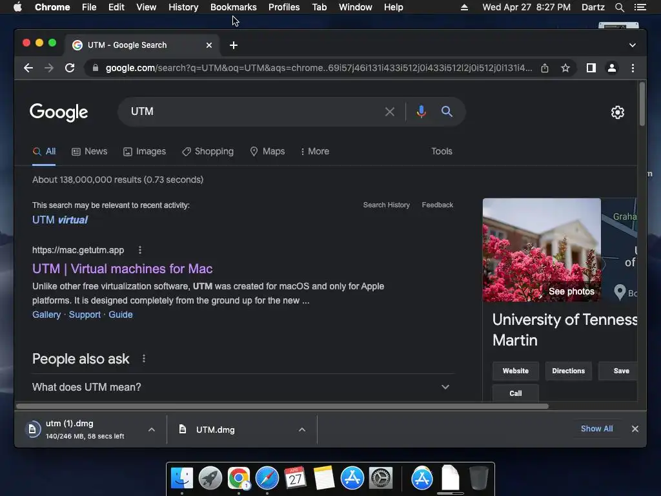Open the Apple menu
Image resolution: width=661 pixels, height=496 pixels.
[17, 7]
